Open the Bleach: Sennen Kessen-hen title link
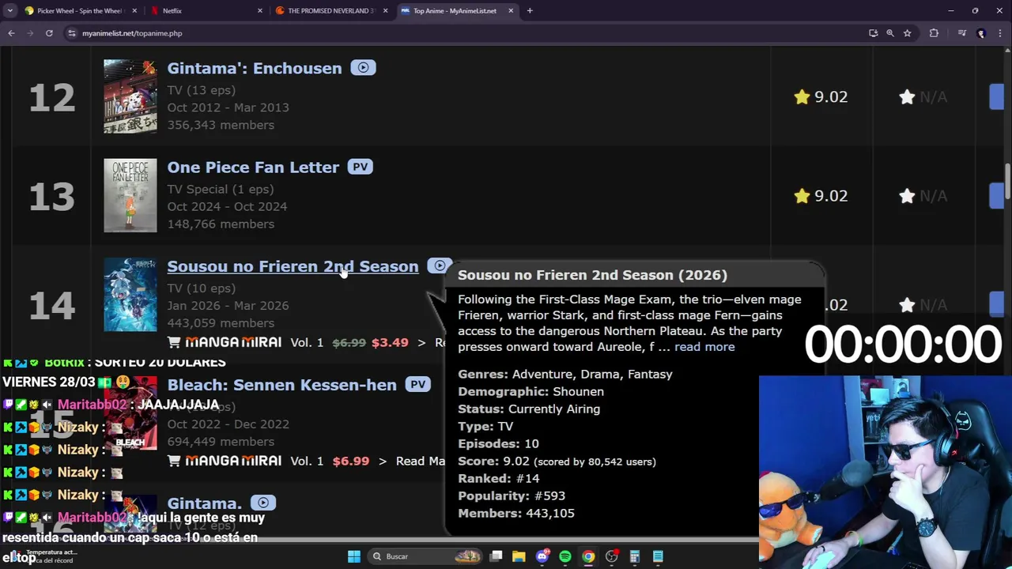1012x569 pixels. (281, 385)
